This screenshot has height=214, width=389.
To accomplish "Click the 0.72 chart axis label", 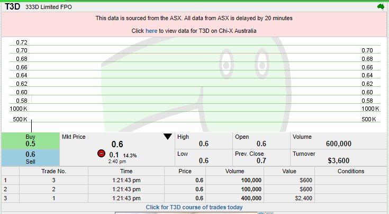I will pyautogui.click(x=22, y=42).
